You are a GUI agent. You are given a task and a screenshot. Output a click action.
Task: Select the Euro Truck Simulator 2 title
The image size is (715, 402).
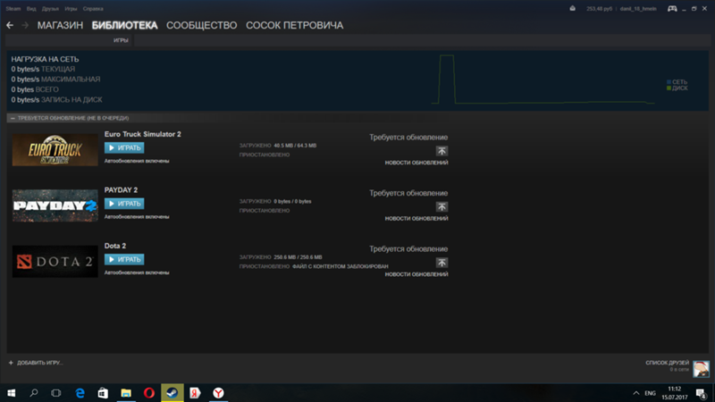(143, 134)
